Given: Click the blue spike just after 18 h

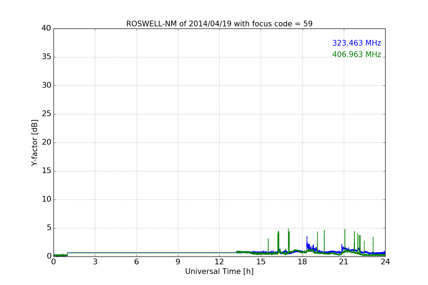Looking at the screenshot, I should (307, 243).
